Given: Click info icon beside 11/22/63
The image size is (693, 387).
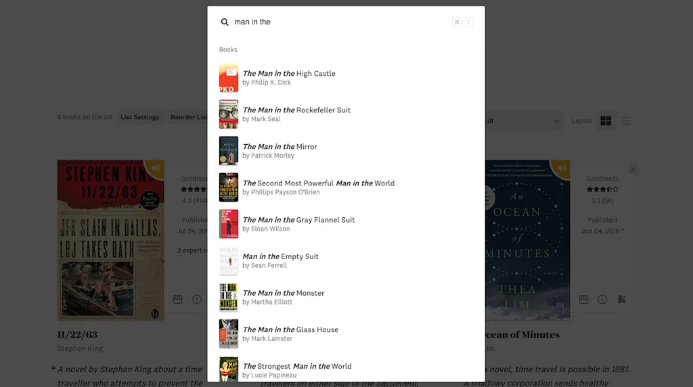Looking at the screenshot, I should tap(197, 300).
